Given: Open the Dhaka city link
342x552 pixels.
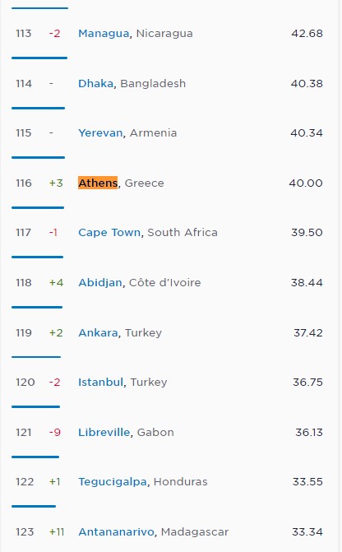Looking at the screenshot, I should 95,83.
